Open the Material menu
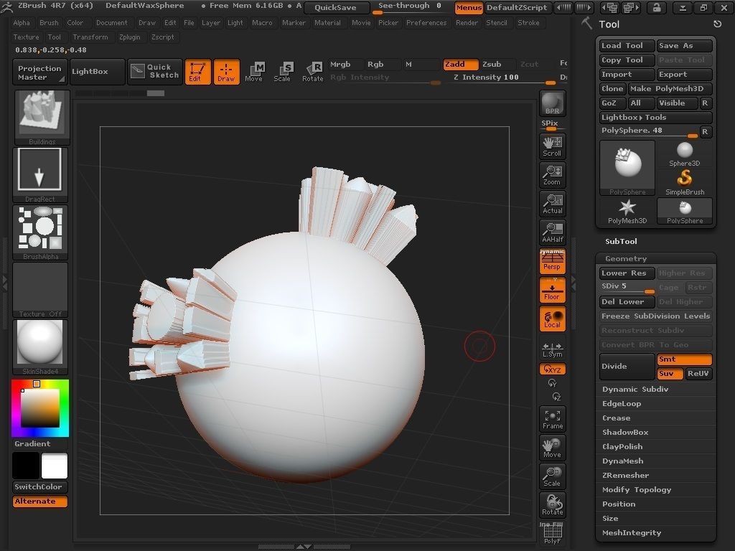 [x=327, y=22]
